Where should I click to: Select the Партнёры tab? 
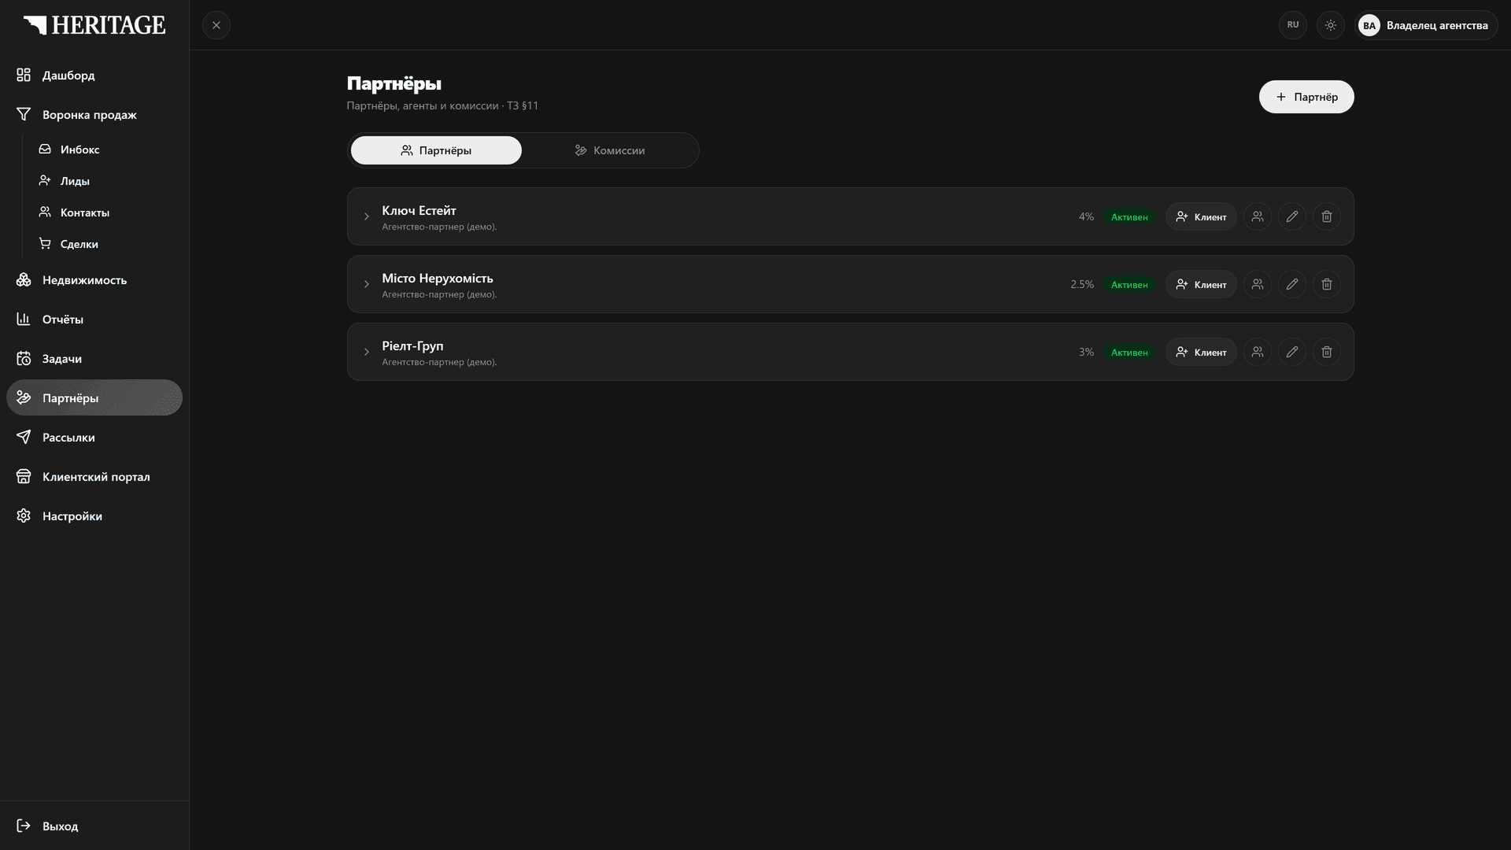tap(436, 150)
